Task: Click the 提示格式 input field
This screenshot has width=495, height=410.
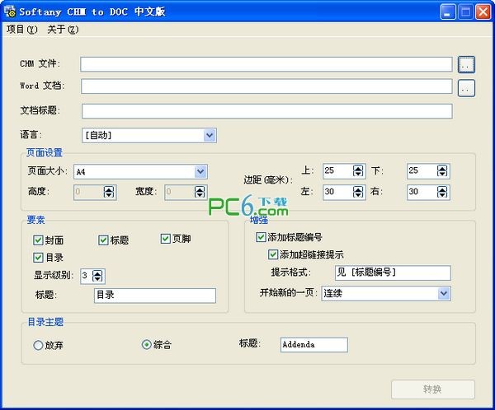Action: coord(393,273)
